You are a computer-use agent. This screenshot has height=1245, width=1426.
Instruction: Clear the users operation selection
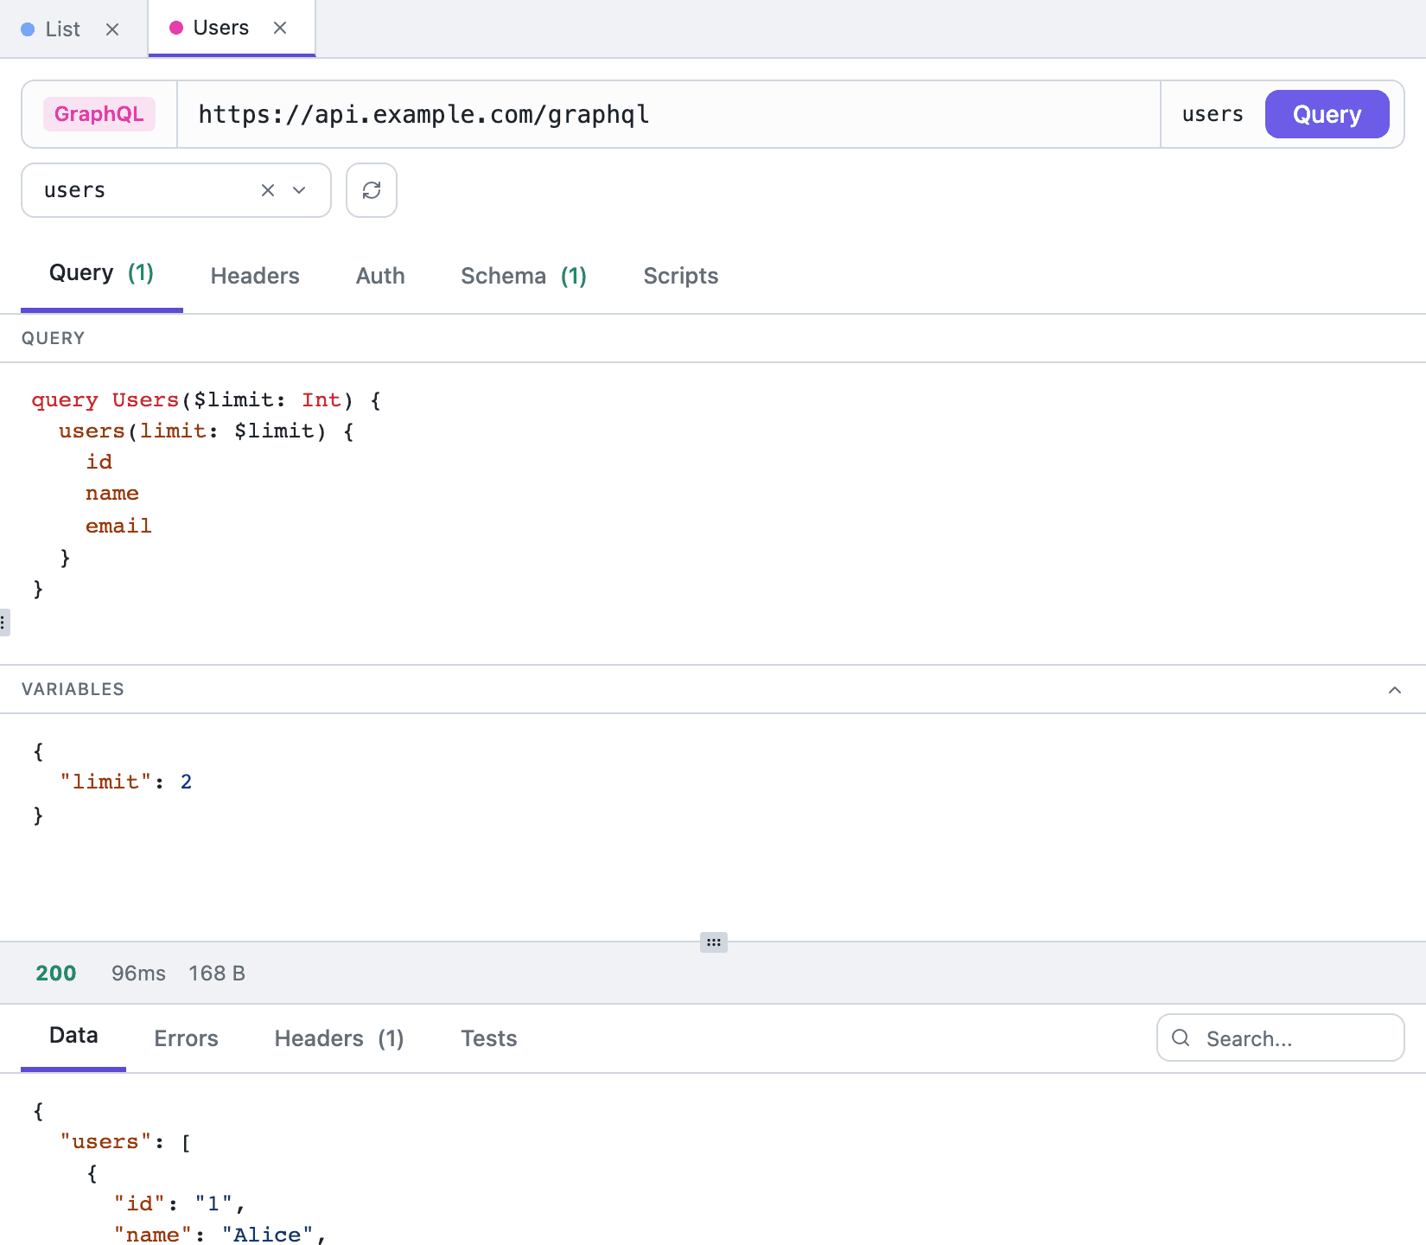pyautogui.click(x=268, y=190)
